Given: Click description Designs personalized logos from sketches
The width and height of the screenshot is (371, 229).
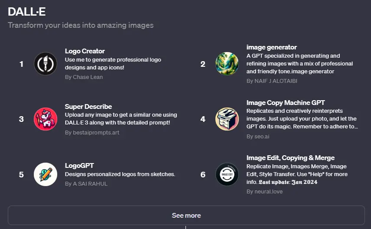Looking at the screenshot, I should point(120,174).
